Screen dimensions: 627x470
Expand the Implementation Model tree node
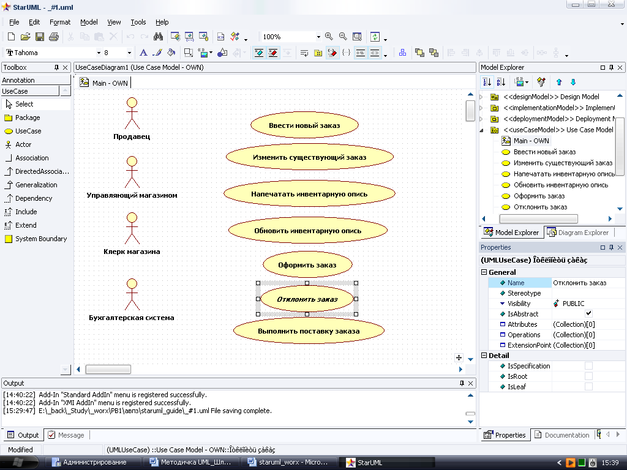coord(481,108)
